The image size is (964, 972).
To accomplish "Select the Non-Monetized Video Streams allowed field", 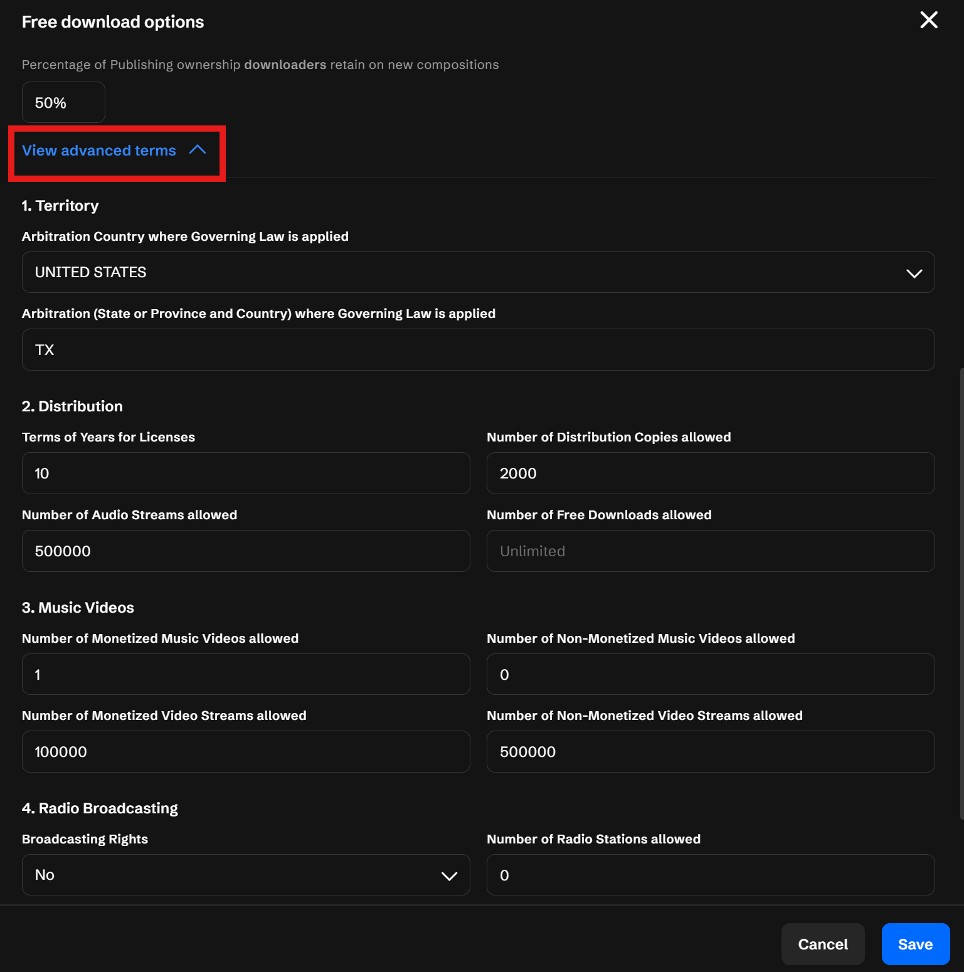I will (x=710, y=752).
